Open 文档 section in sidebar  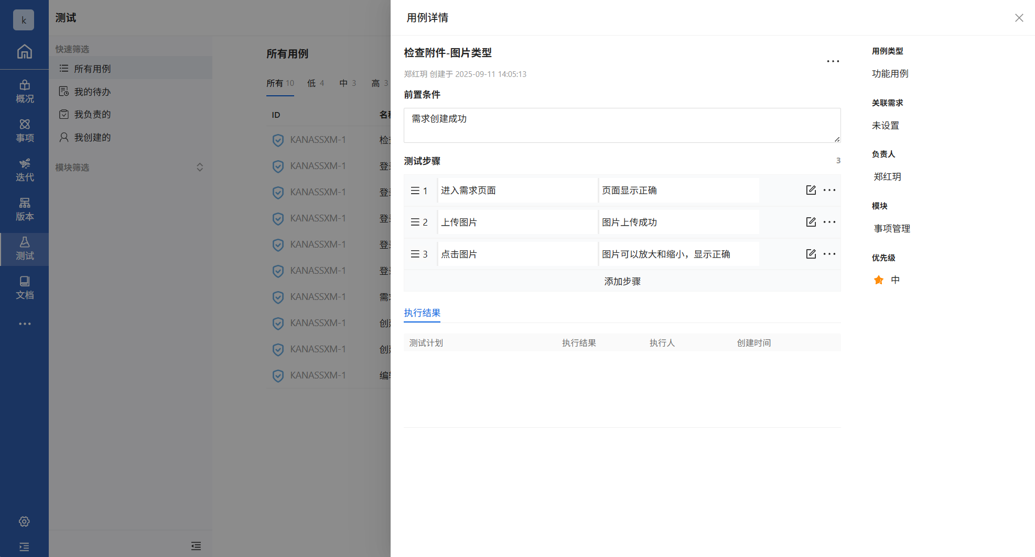pos(24,288)
